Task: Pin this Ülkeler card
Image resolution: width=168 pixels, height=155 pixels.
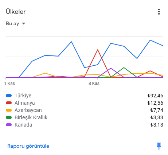Action: click(x=159, y=146)
